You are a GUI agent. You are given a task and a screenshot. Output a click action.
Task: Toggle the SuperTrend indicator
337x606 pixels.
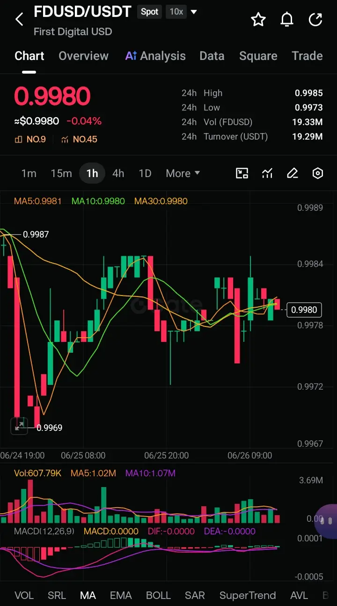[248, 595]
